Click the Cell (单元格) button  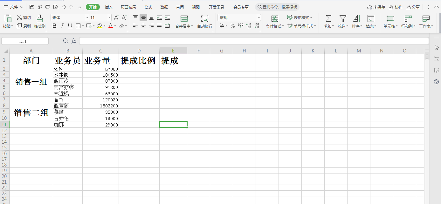pyautogui.click(x=390, y=22)
